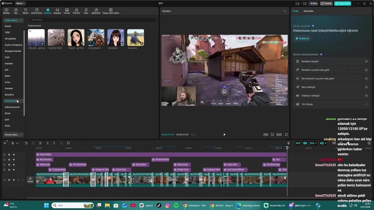This screenshot has width=374, height=210.
Task: Download the Boyama effect
Action: (141, 43)
